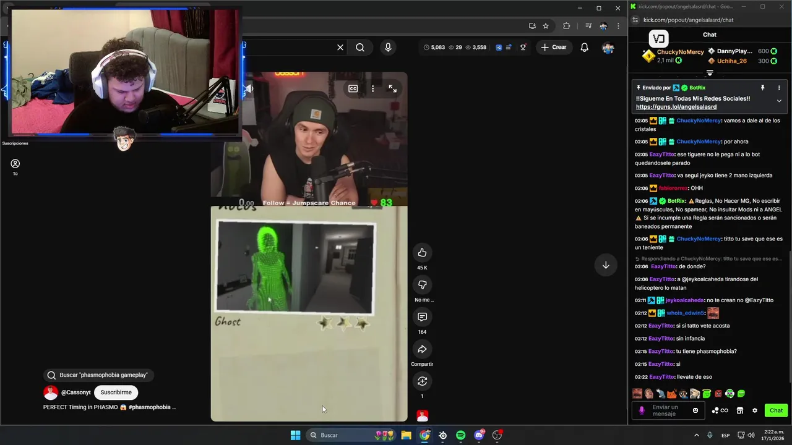Click the YouTube search magnifier button
This screenshot has width=792, height=445.
tap(360, 48)
